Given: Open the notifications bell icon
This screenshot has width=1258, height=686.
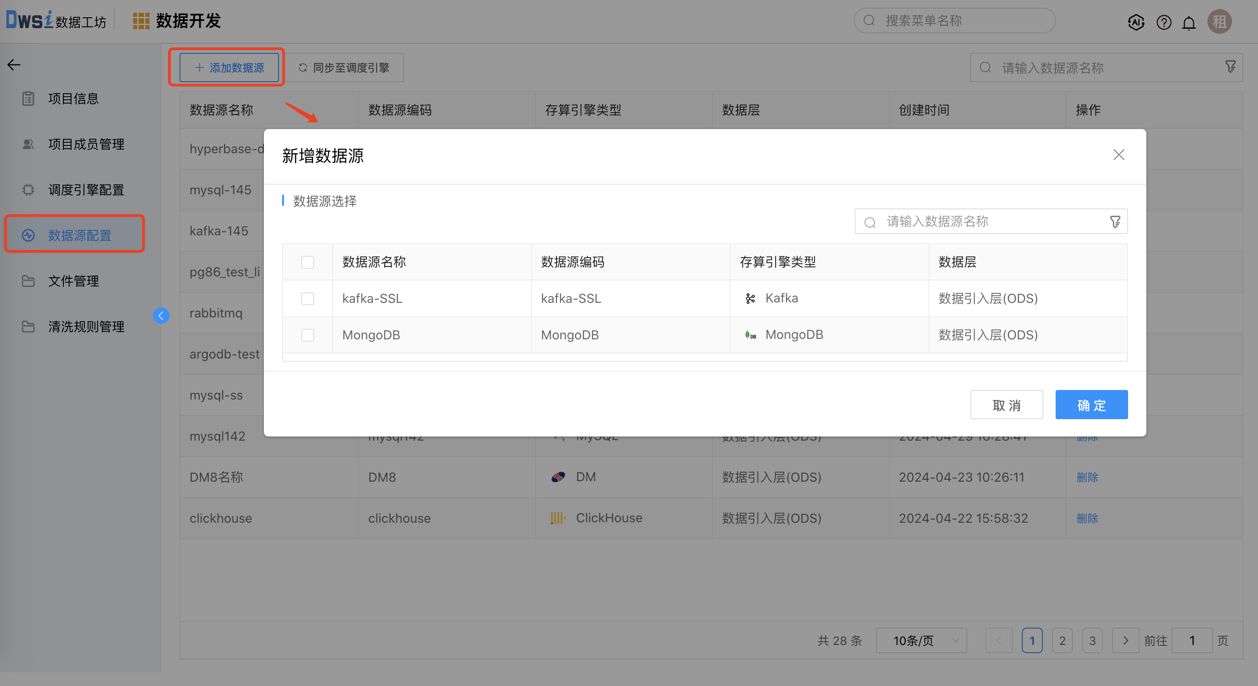Looking at the screenshot, I should pos(1189,22).
